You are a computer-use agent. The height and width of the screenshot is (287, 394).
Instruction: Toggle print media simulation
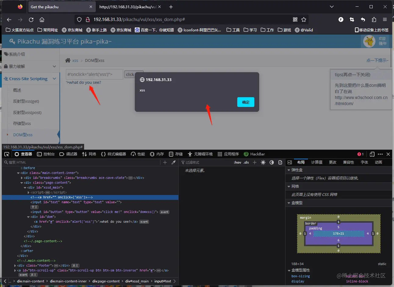[x=280, y=162]
